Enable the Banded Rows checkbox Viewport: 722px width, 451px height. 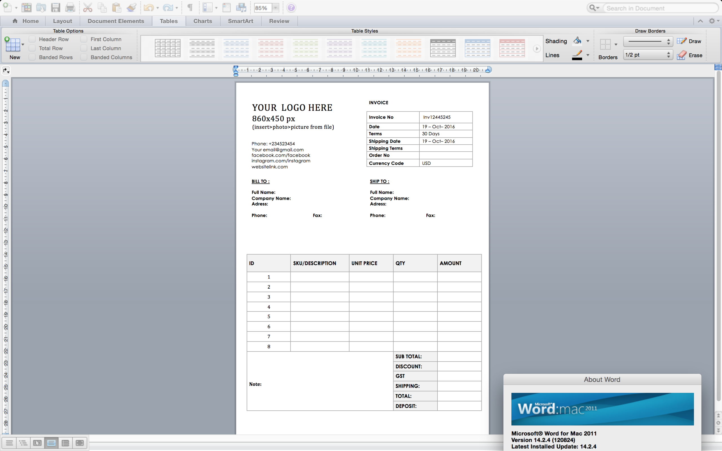pos(32,57)
